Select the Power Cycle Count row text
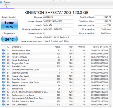This screenshot has height=108, width=113. coord(20,60)
